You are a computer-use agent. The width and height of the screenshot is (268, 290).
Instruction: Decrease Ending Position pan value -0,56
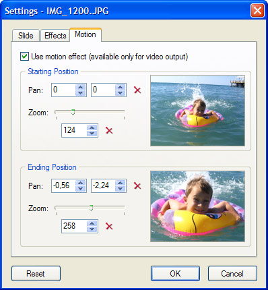click(81, 189)
